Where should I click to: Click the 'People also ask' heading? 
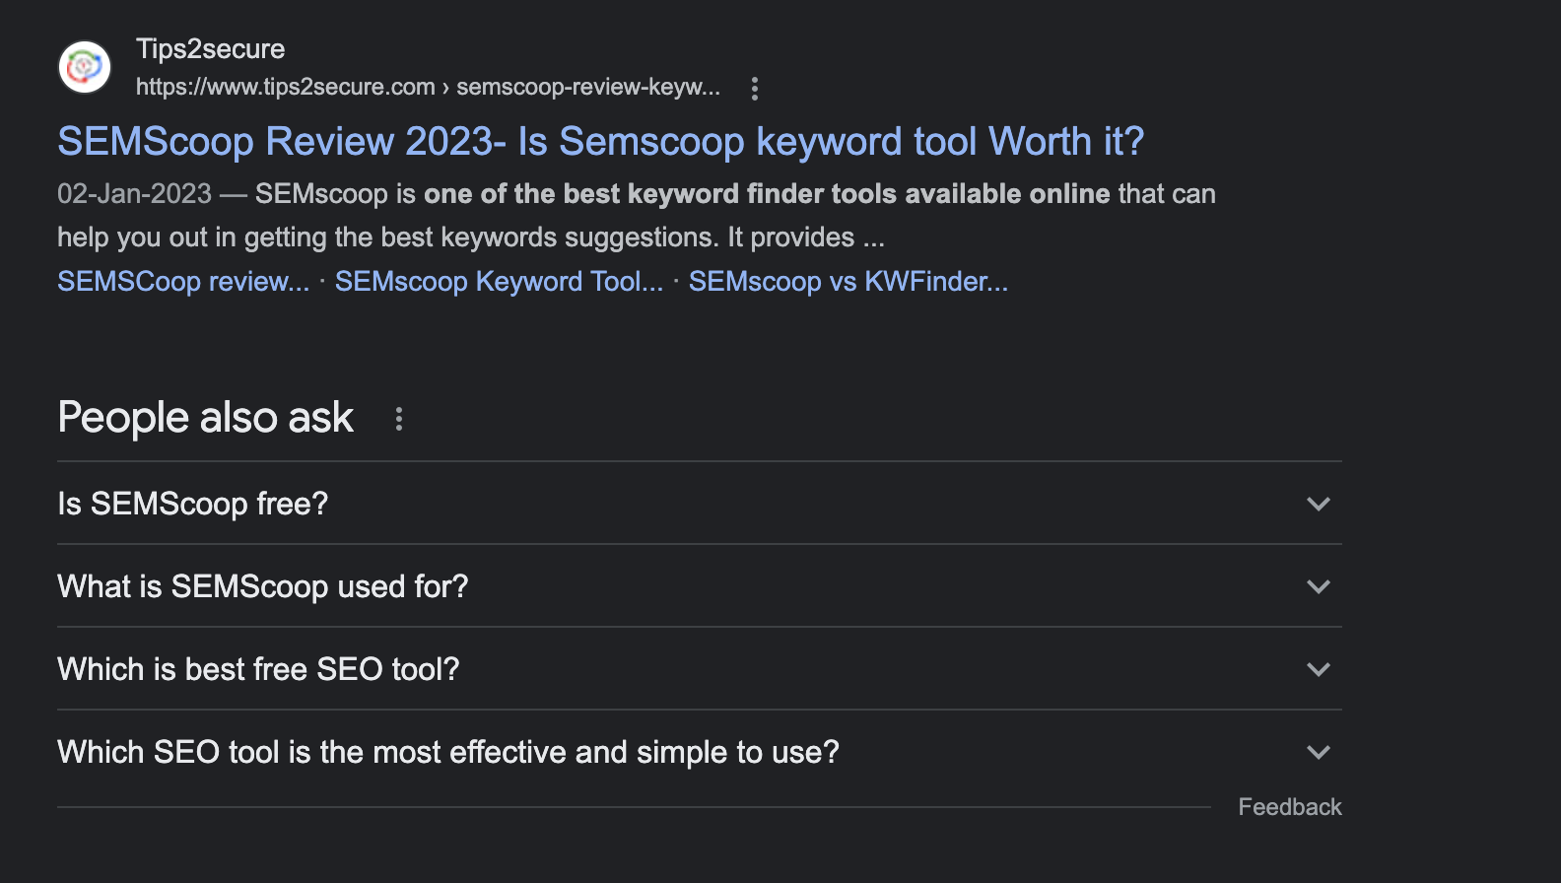pos(206,418)
